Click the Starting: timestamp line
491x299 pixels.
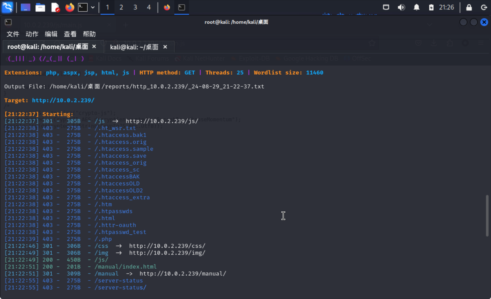click(x=39, y=114)
